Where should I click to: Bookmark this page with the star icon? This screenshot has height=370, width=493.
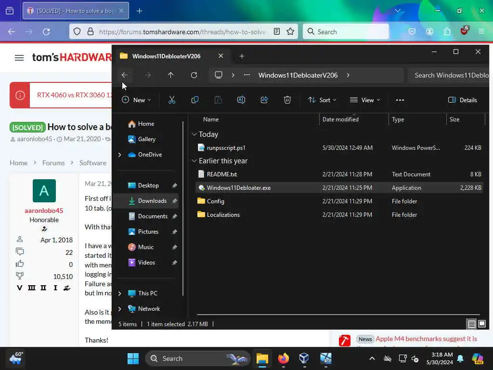pos(290,31)
